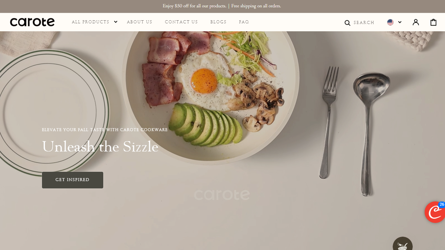
Task: Click the dark cooking pan floating icon
Action: 403,245
